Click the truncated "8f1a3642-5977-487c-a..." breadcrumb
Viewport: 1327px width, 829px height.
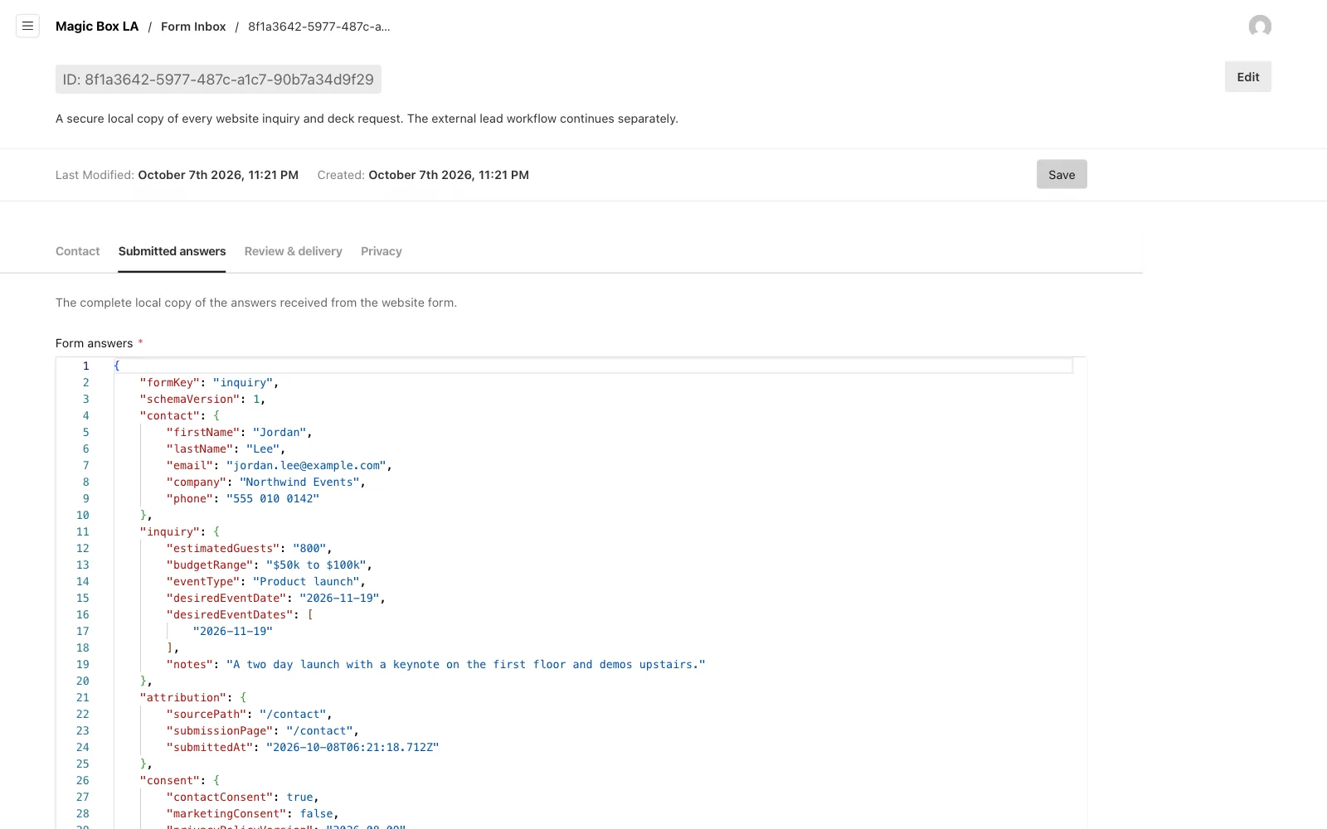pyautogui.click(x=319, y=27)
